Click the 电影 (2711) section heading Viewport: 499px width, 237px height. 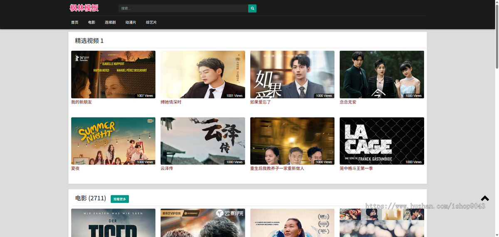(x=91, y=198)
